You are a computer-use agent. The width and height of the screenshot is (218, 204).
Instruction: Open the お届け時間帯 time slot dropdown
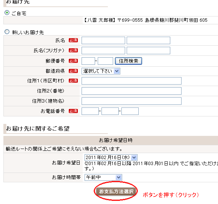pyautogui.click(x=103, y=177)
